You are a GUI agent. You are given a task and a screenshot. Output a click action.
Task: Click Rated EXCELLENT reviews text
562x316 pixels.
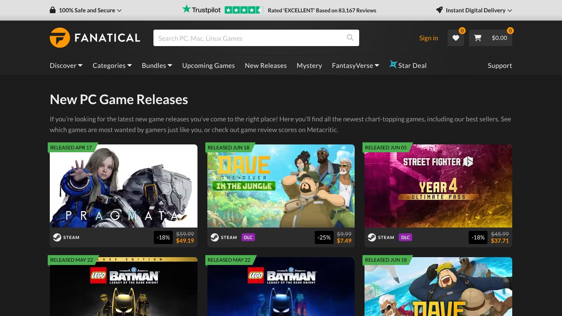pyautogui.click(x=322, y=10)
